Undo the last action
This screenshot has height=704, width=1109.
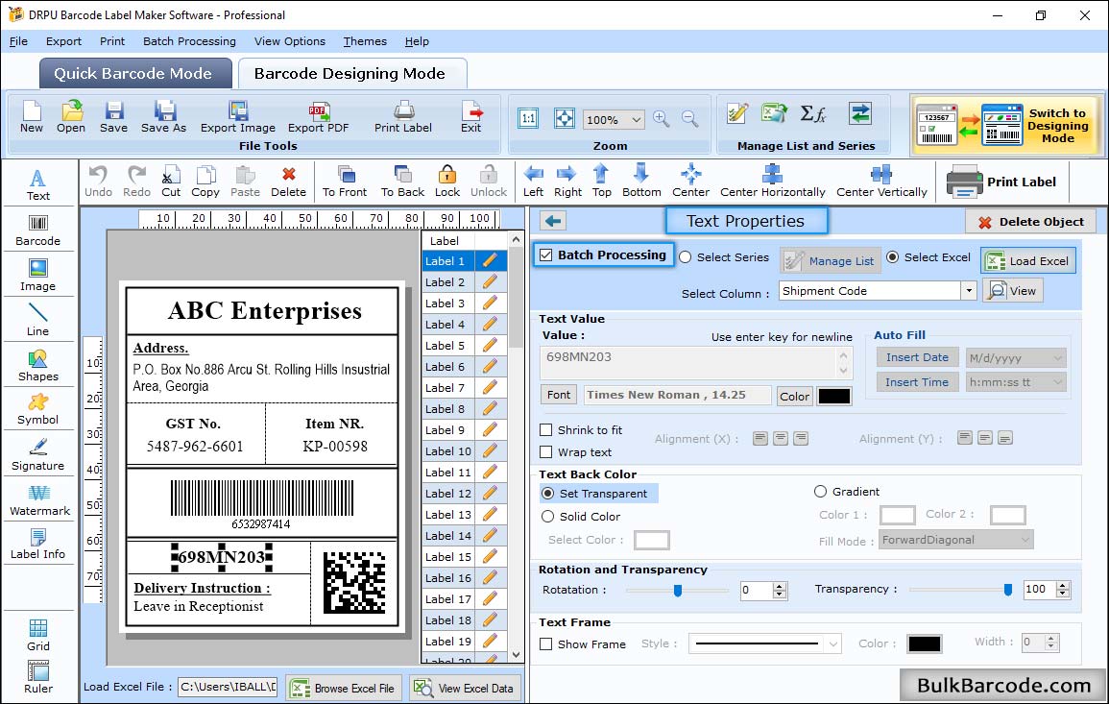point(98,182)
